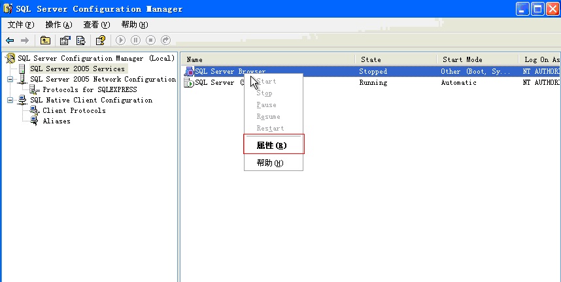This screenshot has height=282, width=561.
Task: Open the 操作(A) menu
Action: coord(59,25)
